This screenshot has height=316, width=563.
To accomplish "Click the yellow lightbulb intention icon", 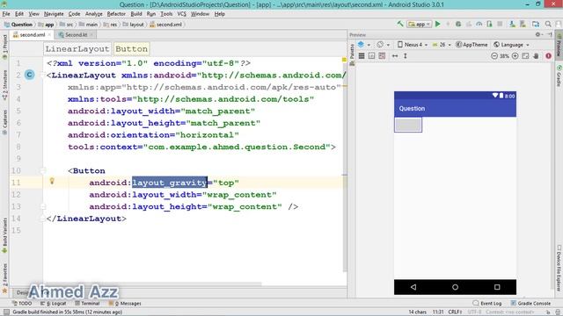I will coord(52,181).
